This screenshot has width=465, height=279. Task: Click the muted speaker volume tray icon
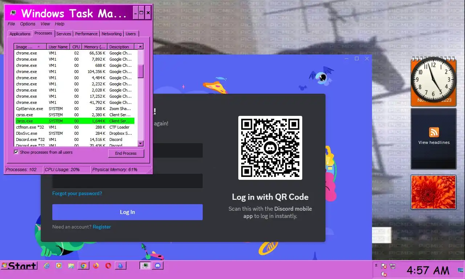384,274
